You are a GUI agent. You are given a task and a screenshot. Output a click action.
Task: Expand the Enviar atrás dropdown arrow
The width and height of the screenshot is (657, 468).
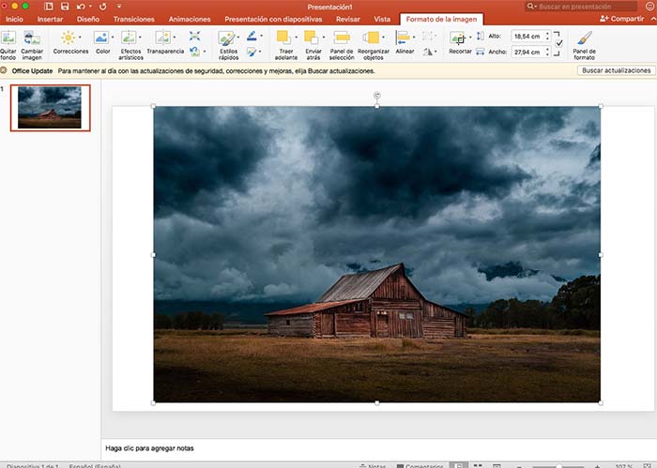pyautogui.click(x=324, y=38)
